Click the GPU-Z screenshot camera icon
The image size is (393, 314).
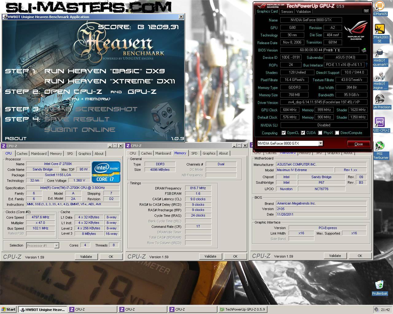[x=366, y=11]
